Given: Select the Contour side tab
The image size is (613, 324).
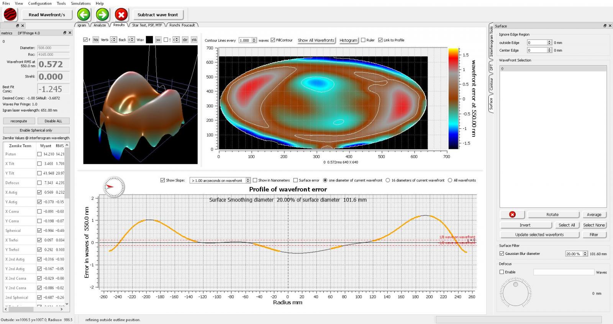Looking at the screenshot, I should pos(492,84).
